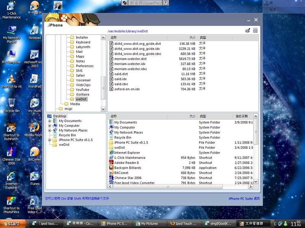Select the 1-Click Maintenance row in local list
The width and height of the screenshot is (305, 228).
(x=181, y=157)
